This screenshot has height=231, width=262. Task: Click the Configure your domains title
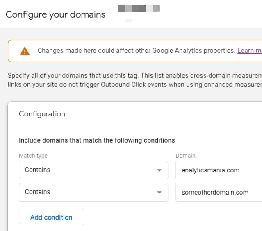[x=55, y=15]
